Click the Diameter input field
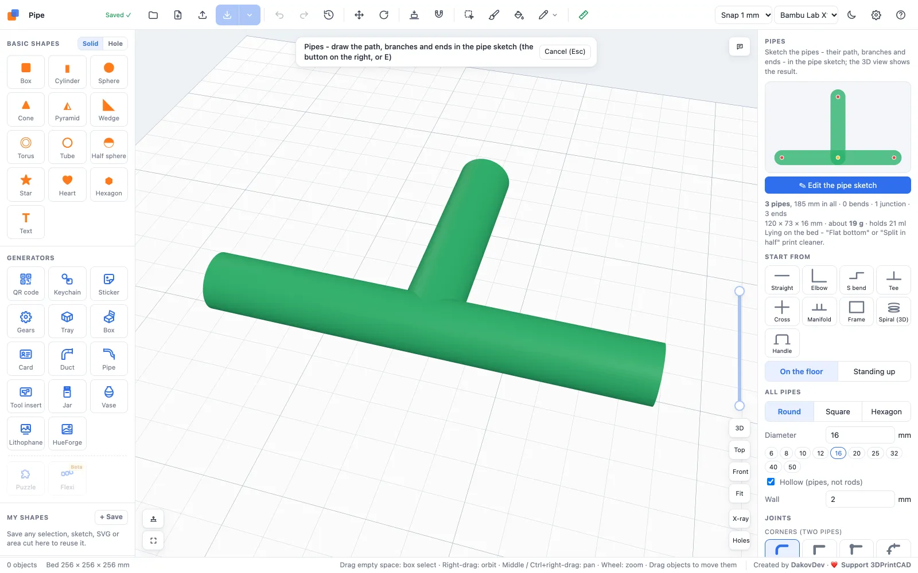This screenshot has height=573, width=918. tap(859, 435)
